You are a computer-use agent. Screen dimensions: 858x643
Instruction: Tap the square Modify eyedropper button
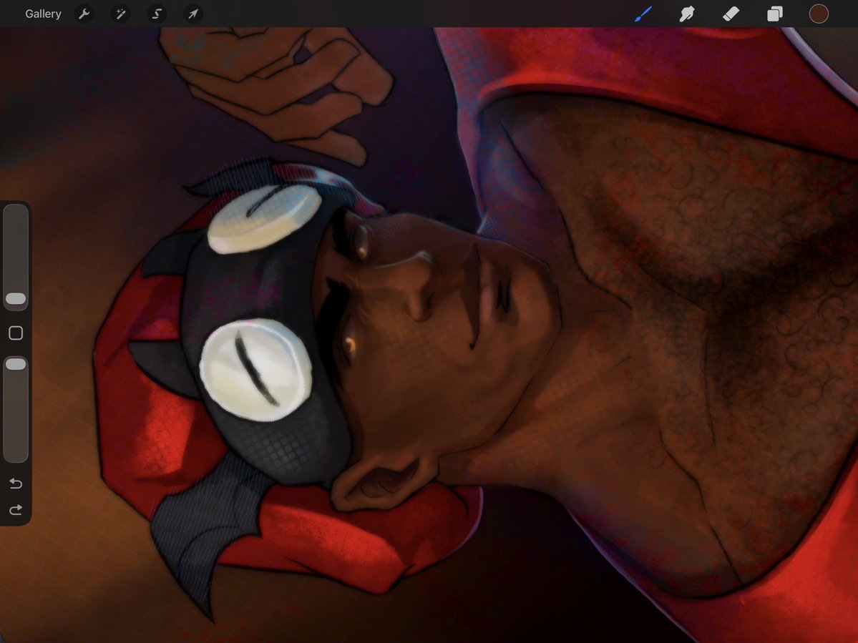[x=16, y=333]
